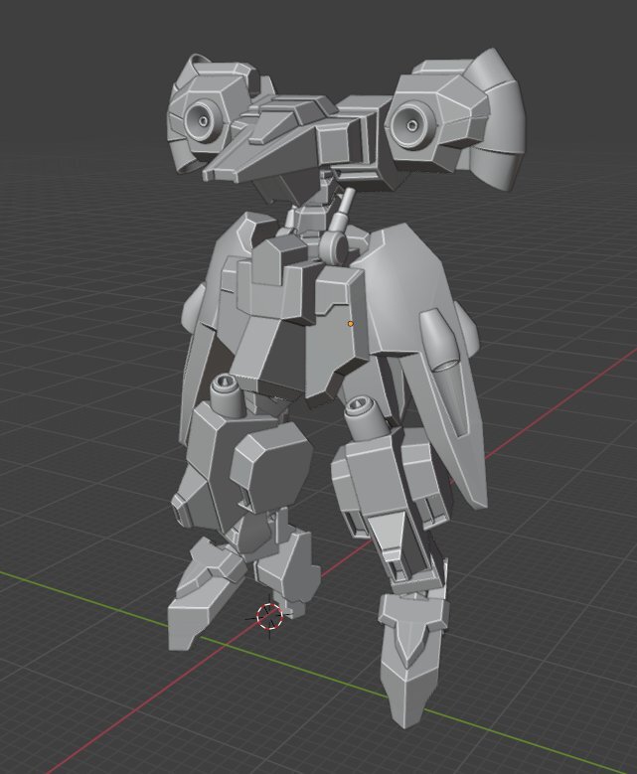Viewport: 637px width, 774px height.
Task: Select the robot's left round sensor lens
Action: click(204, 120)
